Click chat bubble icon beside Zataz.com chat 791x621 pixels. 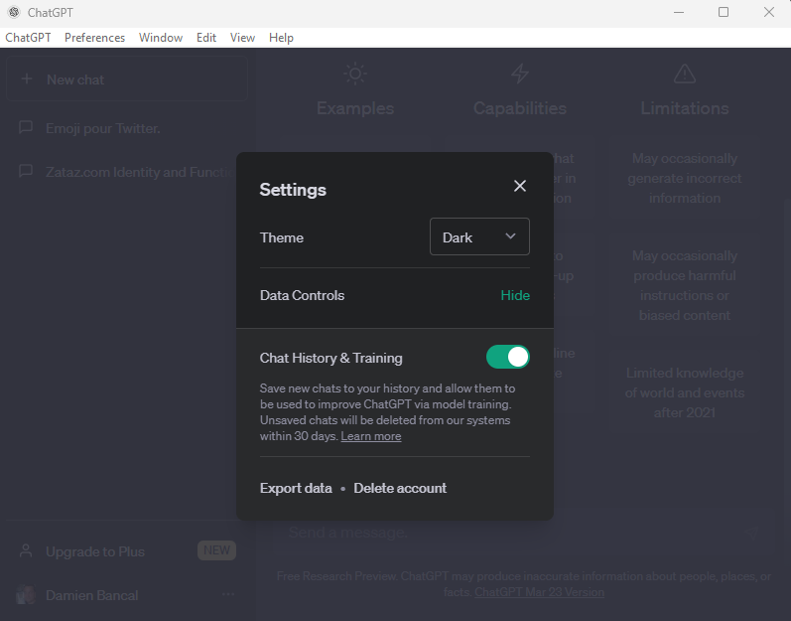[x=25, y=171]
